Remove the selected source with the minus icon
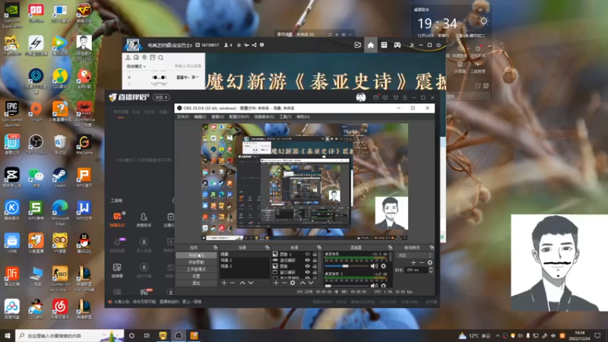This screenshot has width=608, height=342. 284,283
